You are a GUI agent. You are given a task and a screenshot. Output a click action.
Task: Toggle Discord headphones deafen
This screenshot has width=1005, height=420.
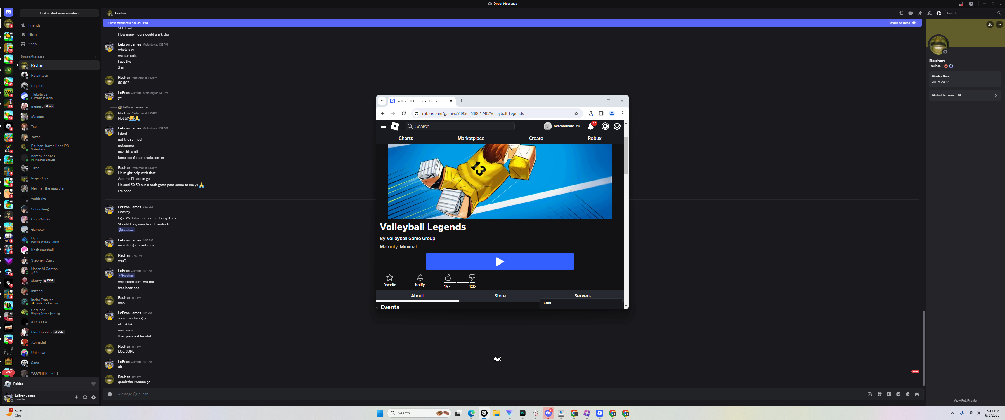click(85, 398)
